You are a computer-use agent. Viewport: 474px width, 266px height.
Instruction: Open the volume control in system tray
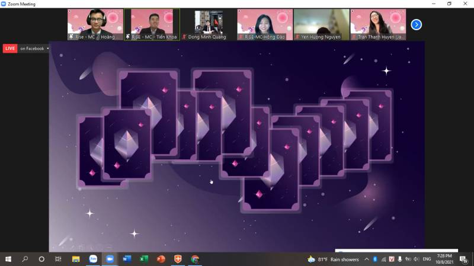pos(416,259)
